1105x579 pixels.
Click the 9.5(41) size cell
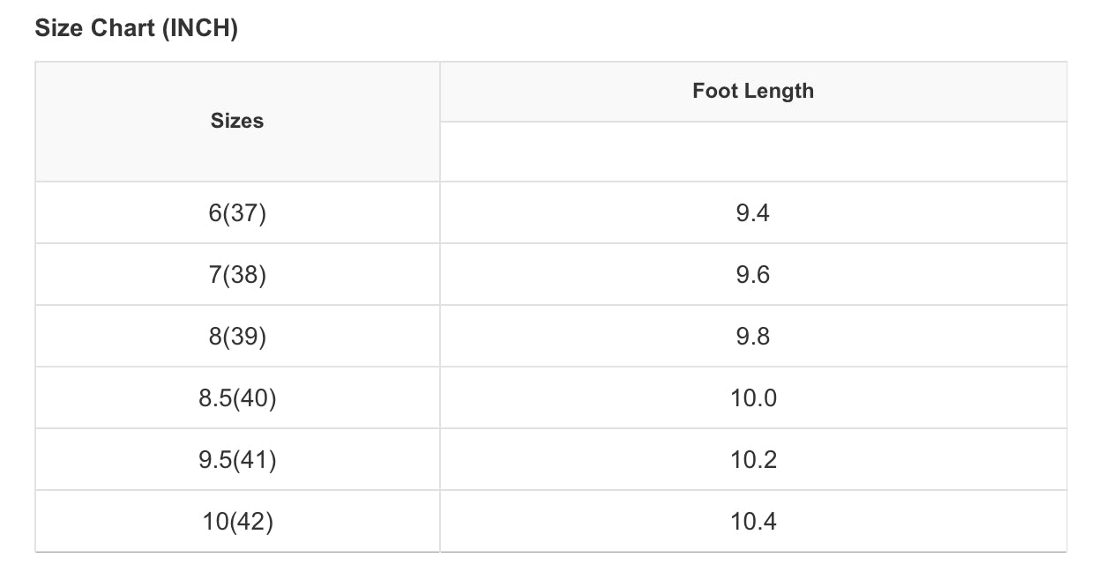pos(237,460)
